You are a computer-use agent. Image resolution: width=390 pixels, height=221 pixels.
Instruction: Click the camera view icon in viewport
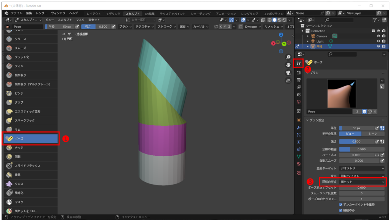click(x=288, y=73)
